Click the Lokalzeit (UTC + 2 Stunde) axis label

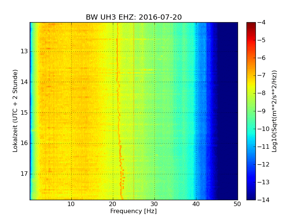click(x=15, y=111)
